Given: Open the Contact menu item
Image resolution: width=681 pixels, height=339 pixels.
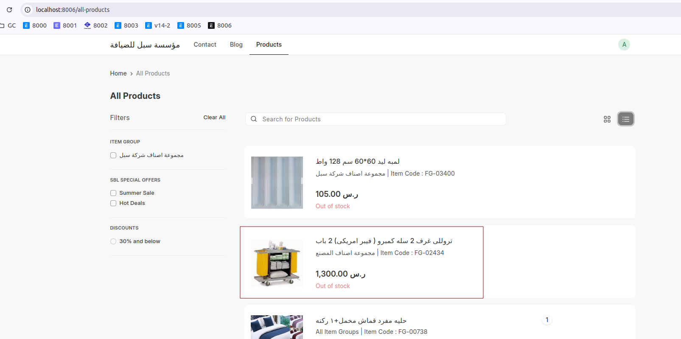Looking at the screenshot, I should pyautogui.click(x=205, y=45).
